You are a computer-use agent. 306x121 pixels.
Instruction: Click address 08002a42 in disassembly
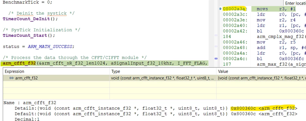235,31
